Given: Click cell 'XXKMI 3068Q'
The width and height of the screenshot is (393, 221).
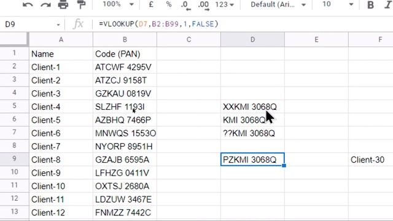Looking at the screenshot, I should [x=252, y=107].
